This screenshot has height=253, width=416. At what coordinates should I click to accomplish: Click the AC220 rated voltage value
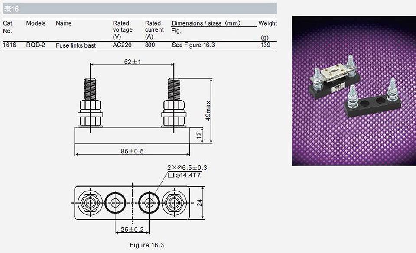pyautogui.click(x=122, y=45)
